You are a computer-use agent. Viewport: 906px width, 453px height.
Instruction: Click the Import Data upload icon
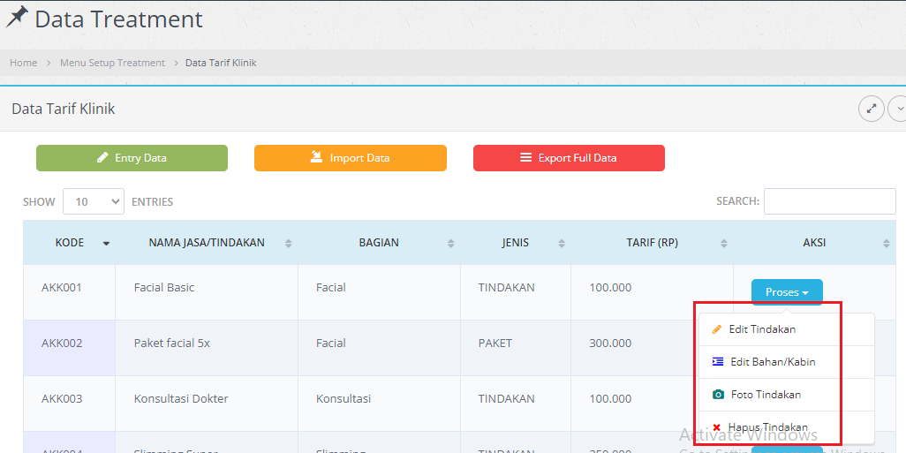pos(316,157)
